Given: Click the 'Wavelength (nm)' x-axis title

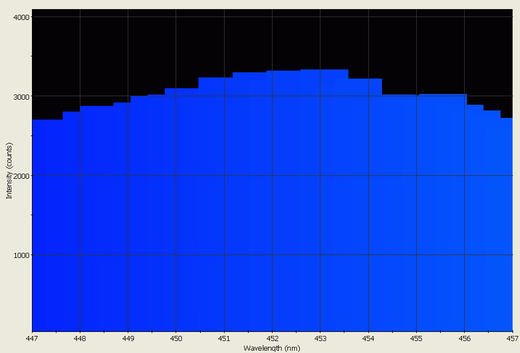Looking at the screenshot, I should coord(271,348).
